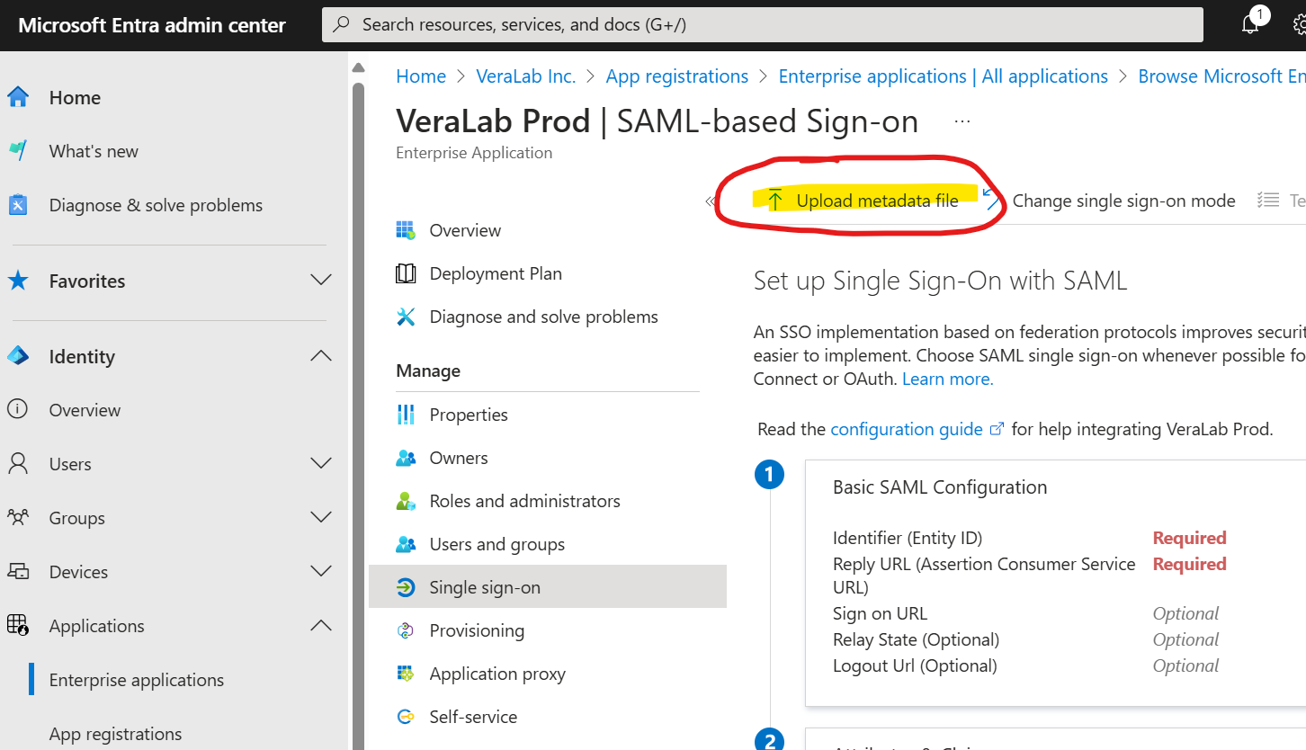Click the What's new icon
Screen dimensions: 1306x750
(x=18, y=151)
